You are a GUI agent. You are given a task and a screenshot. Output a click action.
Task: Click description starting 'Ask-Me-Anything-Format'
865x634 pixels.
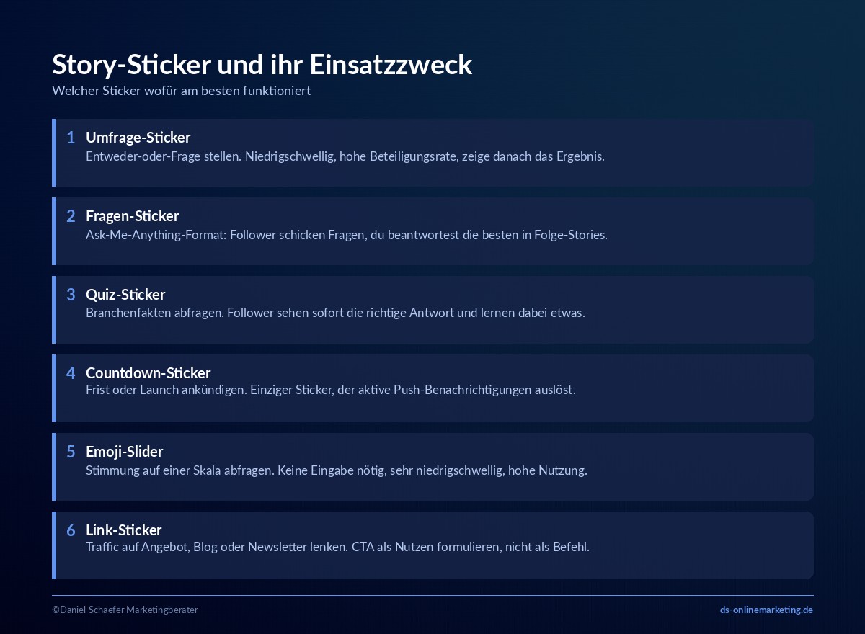(x=346, y=235)
